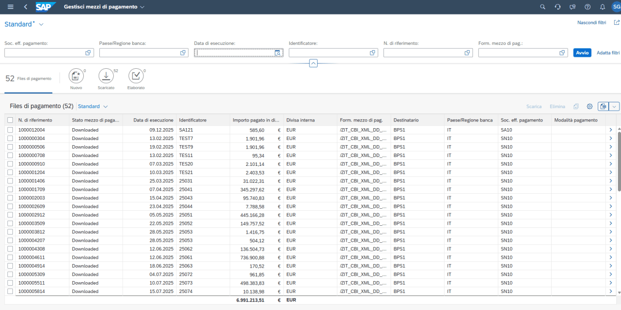Click the table vertical scrollbar
The width and height of the screenshot is (621, 310).
[618, 160]
